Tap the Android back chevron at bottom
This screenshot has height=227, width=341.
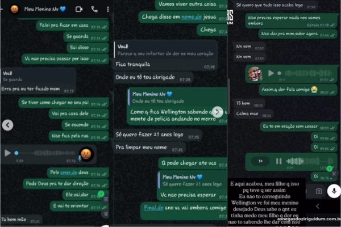point(318,206)
